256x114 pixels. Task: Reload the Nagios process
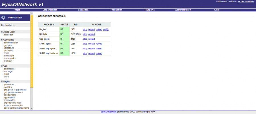[x=99, y=29]
